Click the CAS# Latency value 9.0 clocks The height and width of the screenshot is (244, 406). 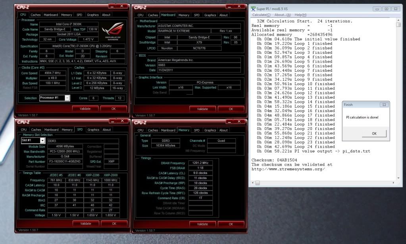200,173
